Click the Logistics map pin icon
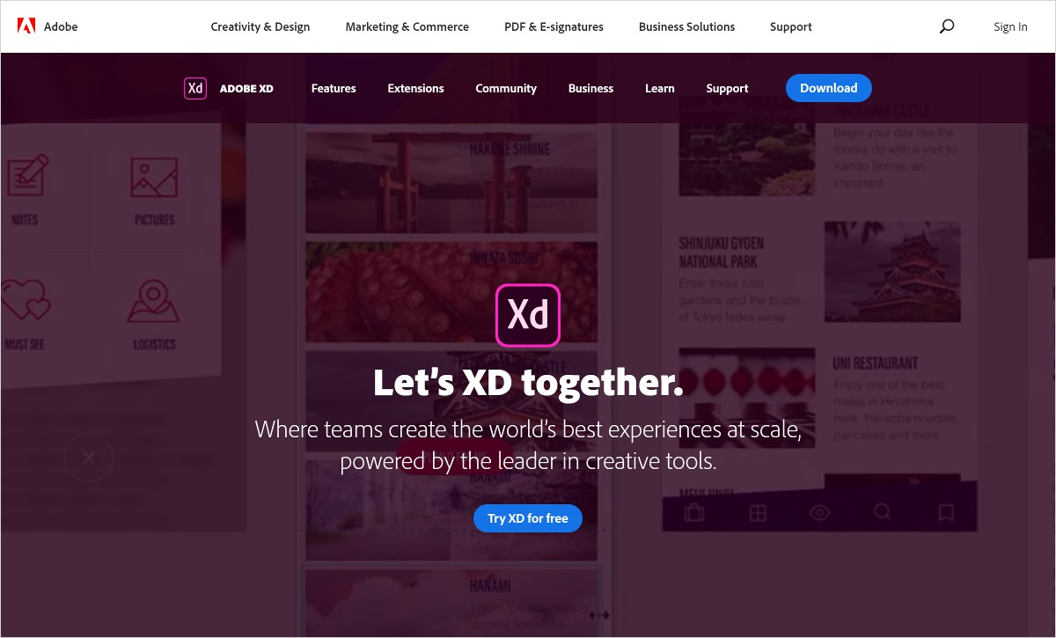Viewport: 1056px width, 638px height. 154,302
